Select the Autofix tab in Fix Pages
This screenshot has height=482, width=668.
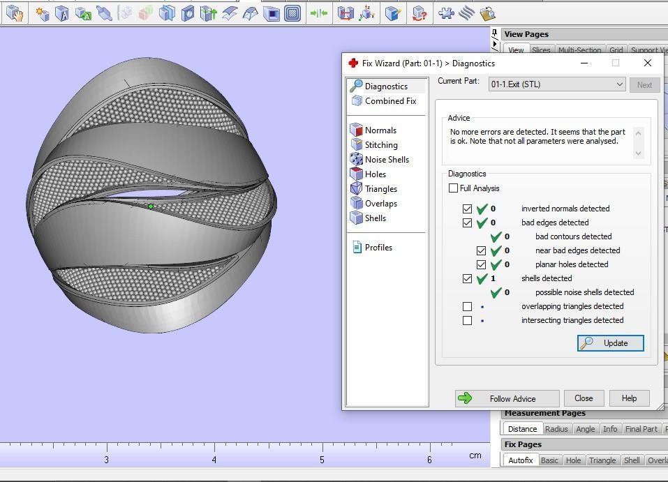coord(521,460)
